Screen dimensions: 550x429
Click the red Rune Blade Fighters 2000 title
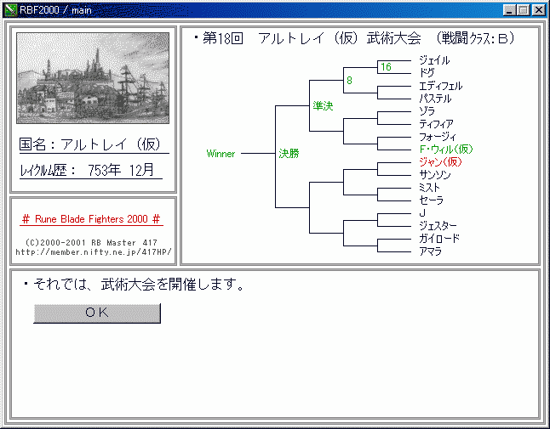point(92,219)
